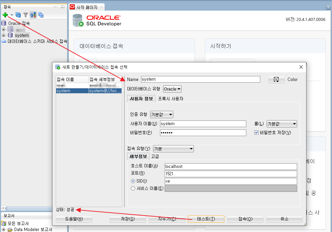Refresh the connections list
This screenshot has width=332, height=232.
18,15
